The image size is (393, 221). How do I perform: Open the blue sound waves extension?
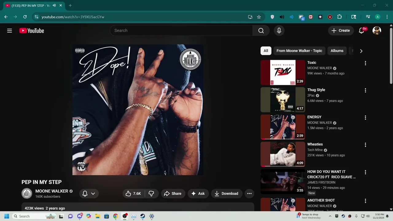[291, 17]
